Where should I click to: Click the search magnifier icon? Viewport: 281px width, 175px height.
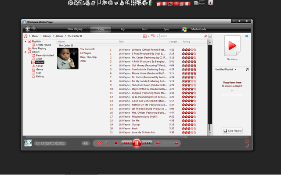pos(205,36)
